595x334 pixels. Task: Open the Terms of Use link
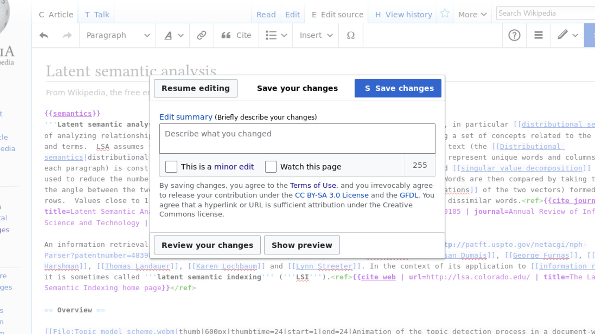click(x=313, y=185)
